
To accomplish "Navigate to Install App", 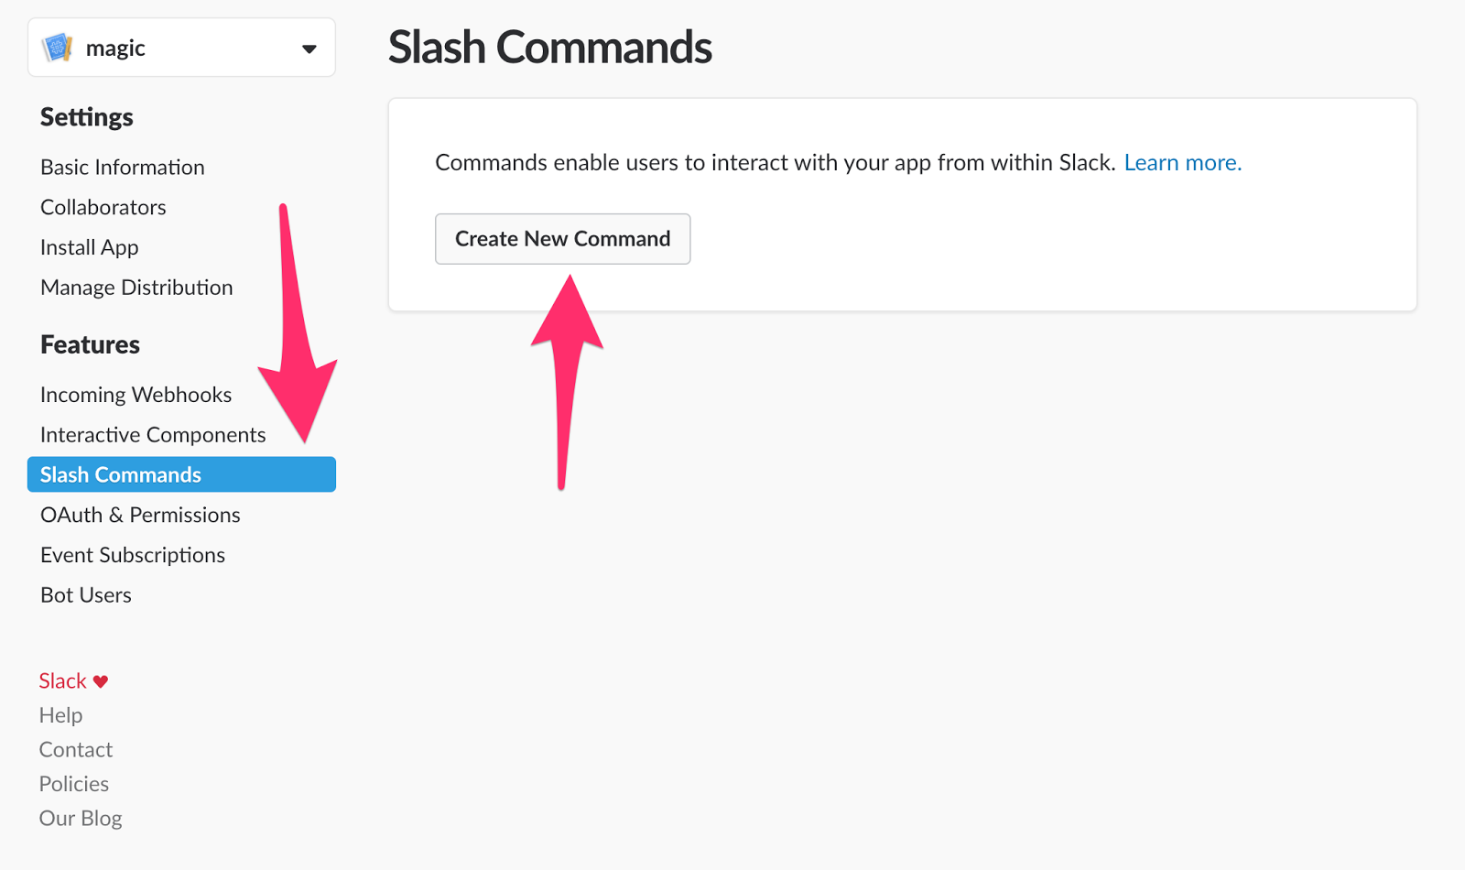I will click(89, 246).
